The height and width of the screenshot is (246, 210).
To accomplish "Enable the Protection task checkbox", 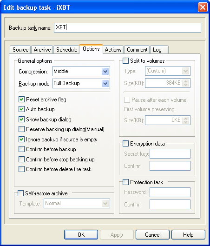I will tap(125, 182).
